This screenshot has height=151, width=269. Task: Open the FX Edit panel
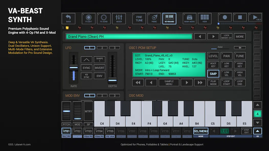(x=89, y=18)
